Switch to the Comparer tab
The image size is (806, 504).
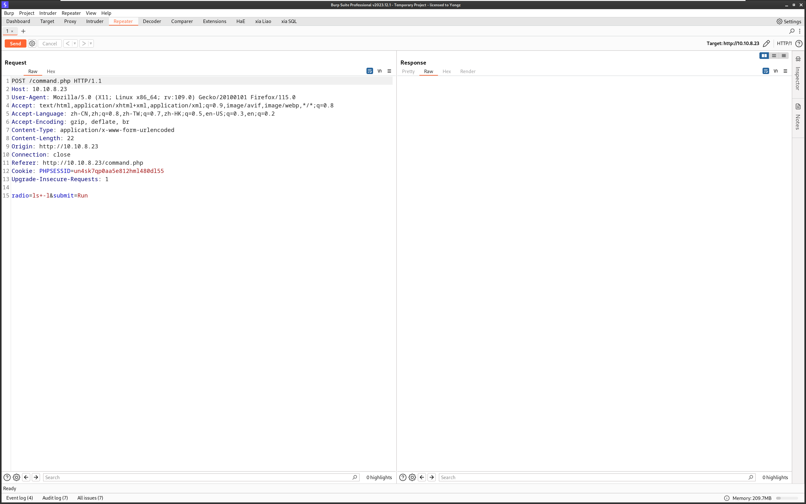(x=182, y=21)
